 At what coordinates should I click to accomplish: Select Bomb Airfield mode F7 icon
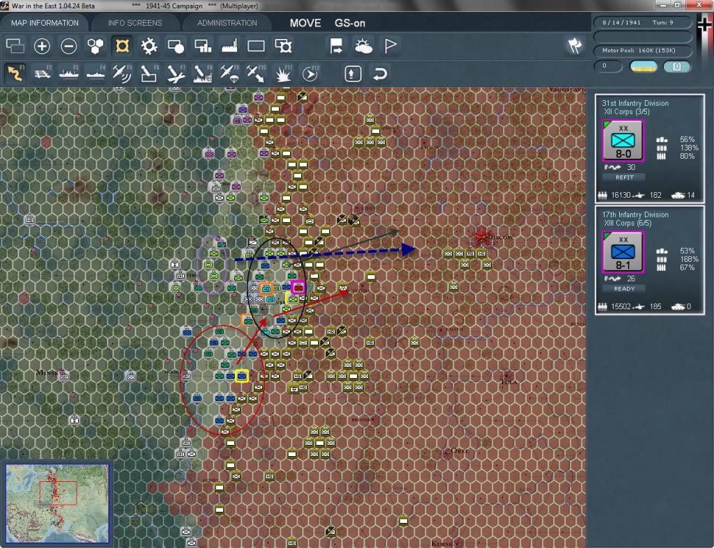[176, 73]
